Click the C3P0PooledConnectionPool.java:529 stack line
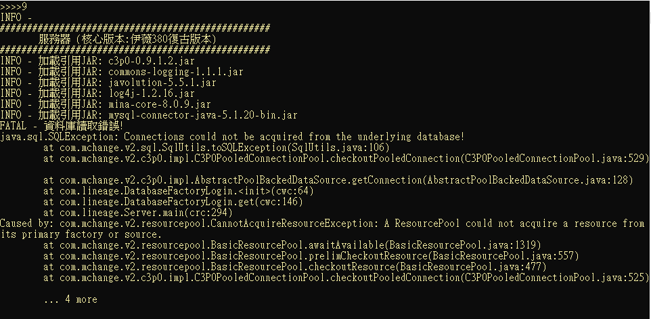This screenshot has height=319, width=651. pos(346,158)
